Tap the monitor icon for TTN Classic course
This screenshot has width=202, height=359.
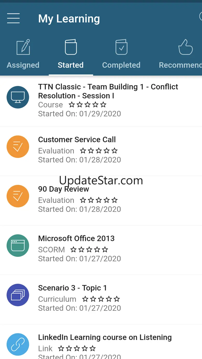pos(18,97)
